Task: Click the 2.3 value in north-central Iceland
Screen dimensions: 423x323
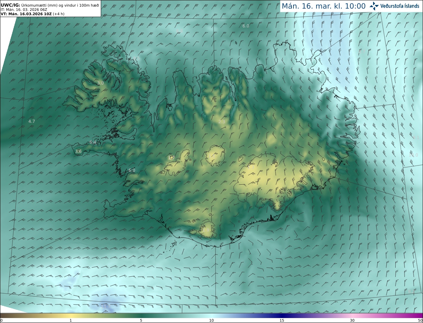Action: (x=222, y=122)
